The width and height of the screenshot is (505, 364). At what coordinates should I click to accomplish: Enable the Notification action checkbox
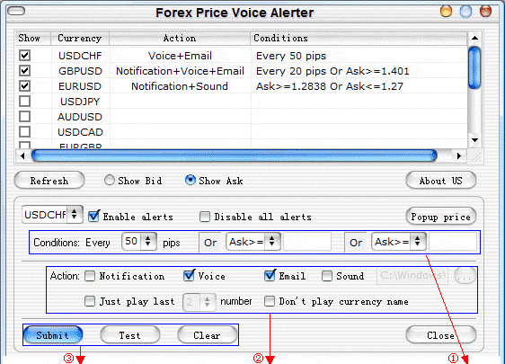click(90, 276)
